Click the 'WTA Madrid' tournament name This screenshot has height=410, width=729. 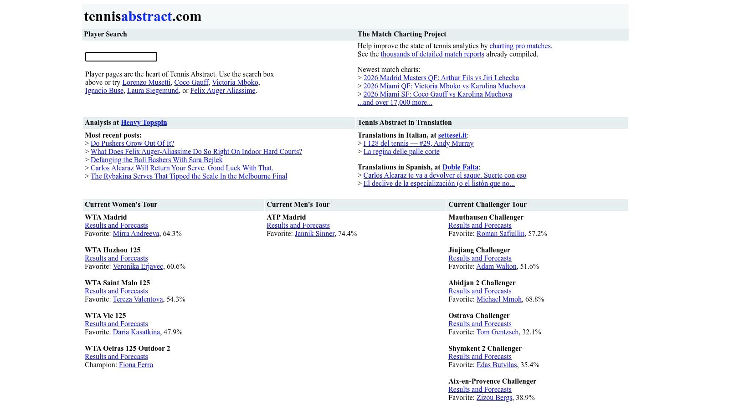click(106, 217)
